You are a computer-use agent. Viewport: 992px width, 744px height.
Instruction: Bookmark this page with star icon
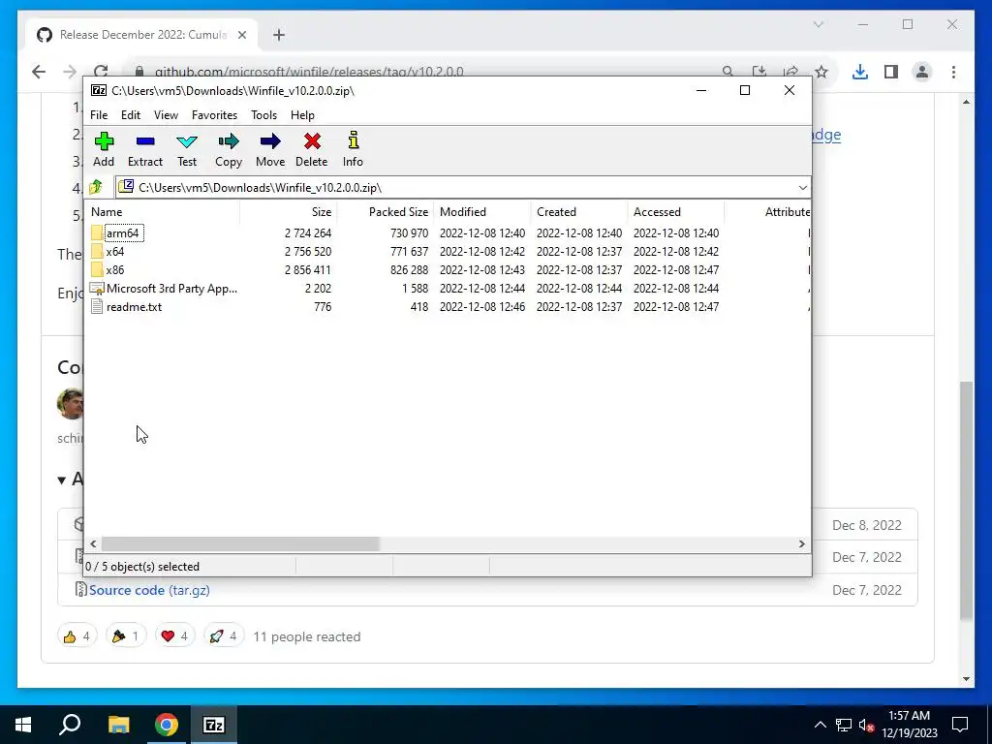click(x=821, y=72)
